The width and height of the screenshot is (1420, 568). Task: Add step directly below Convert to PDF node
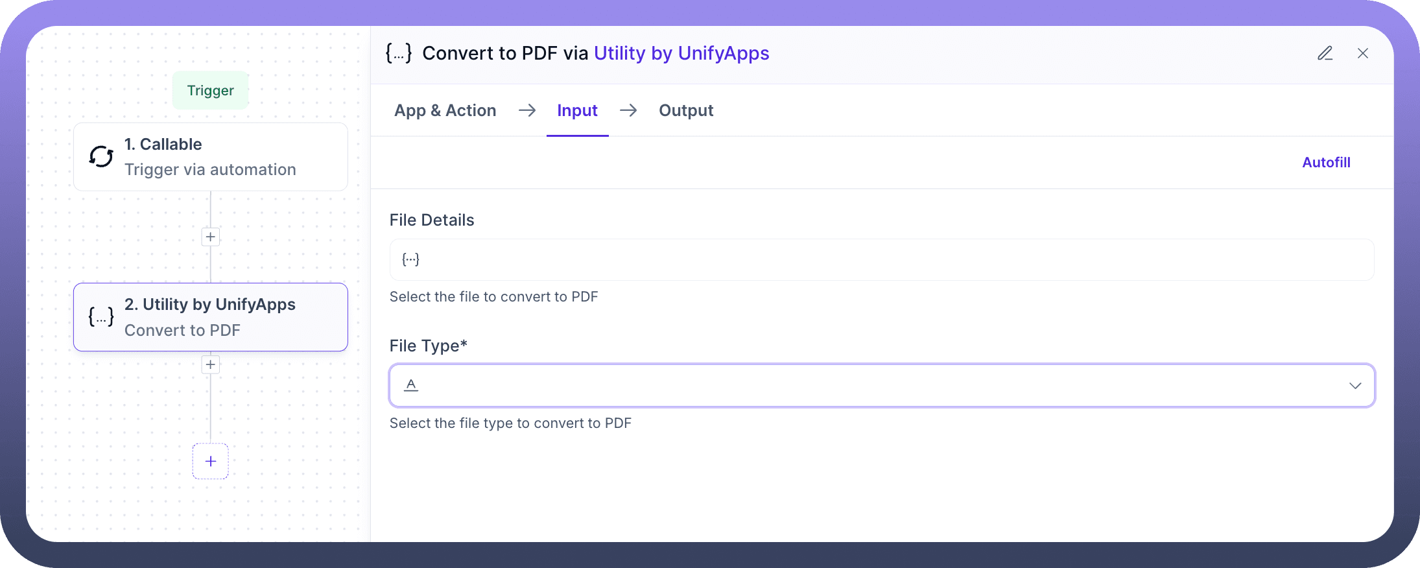click(210, 364)
